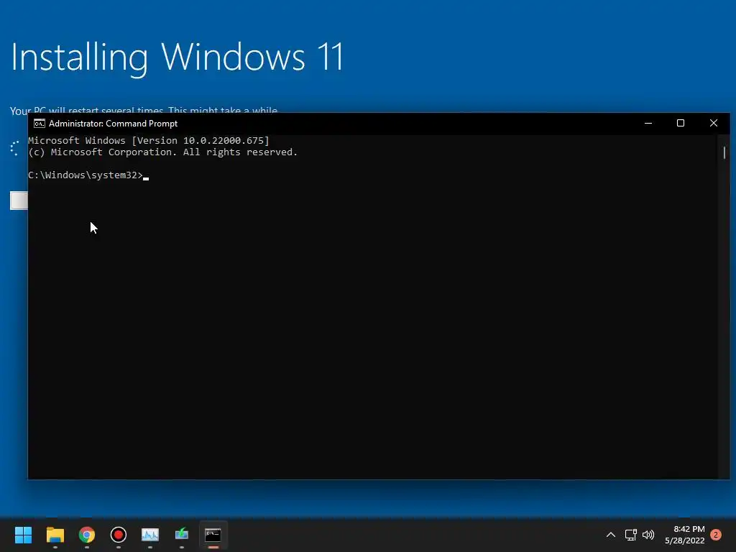Click the white button in the installer window
This screenshot has width=736, height=552.
coord(19,201)
